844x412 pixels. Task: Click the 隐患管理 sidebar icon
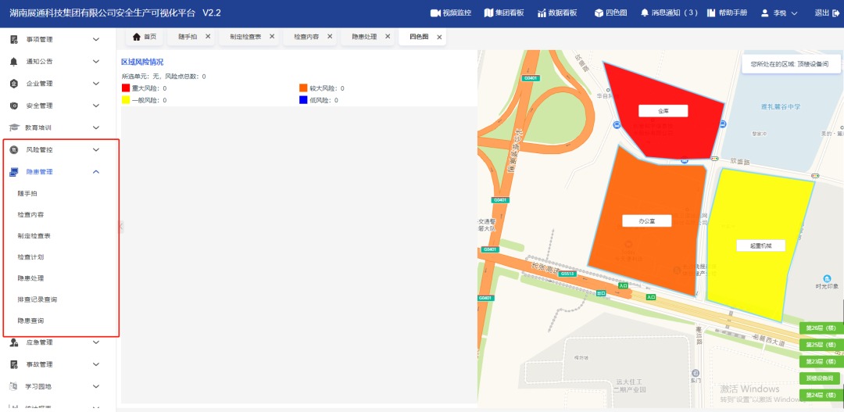tap(14, 172)
